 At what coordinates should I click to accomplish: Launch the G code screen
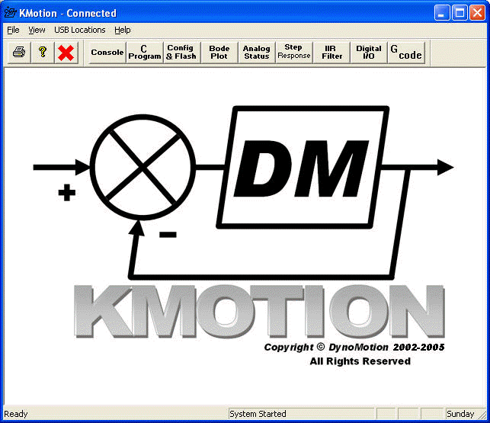(406, 53)
